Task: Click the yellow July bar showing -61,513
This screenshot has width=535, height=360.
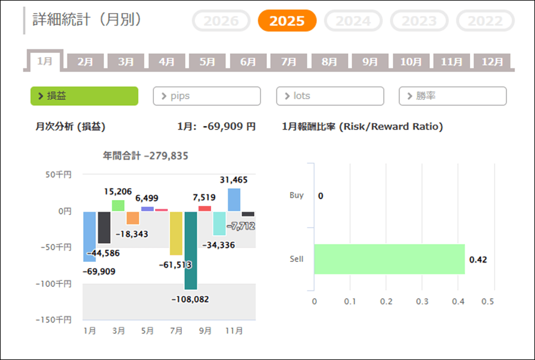Action: click(x=176, y=233)
